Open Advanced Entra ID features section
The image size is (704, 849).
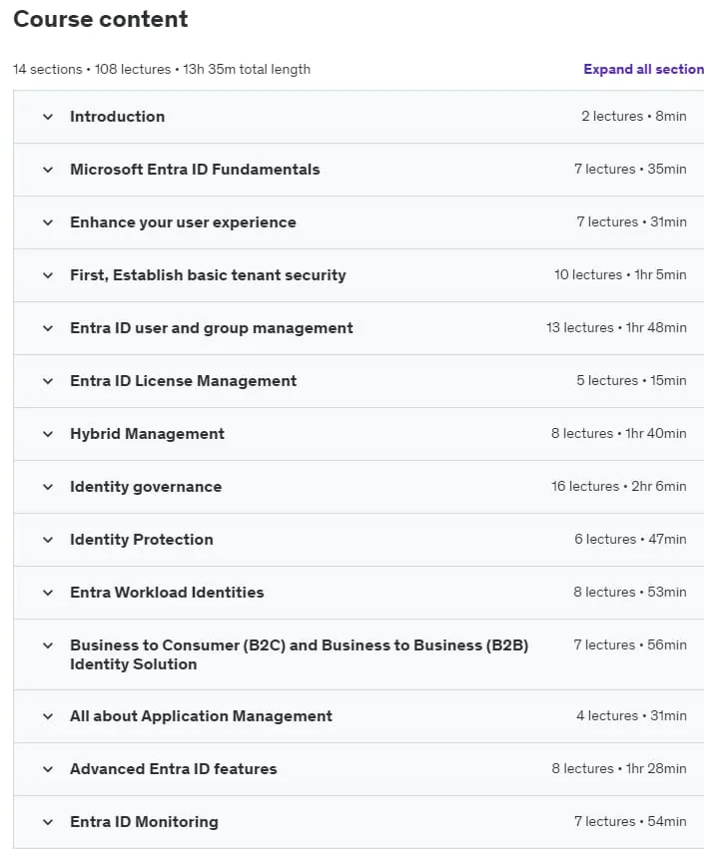point(358,769)
